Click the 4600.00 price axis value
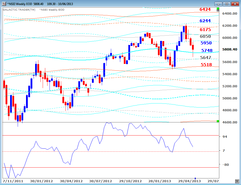This screenshot has height=185, width=241. [230, 122]
